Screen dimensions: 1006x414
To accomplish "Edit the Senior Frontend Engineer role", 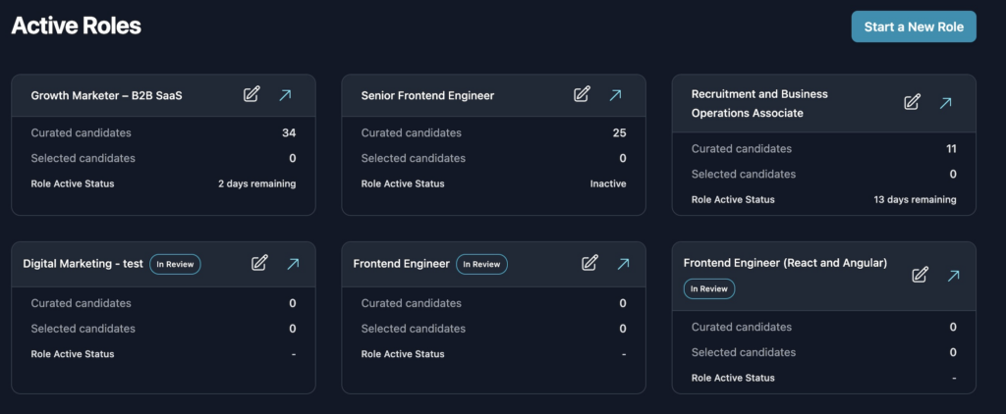I will coord(582,95).
